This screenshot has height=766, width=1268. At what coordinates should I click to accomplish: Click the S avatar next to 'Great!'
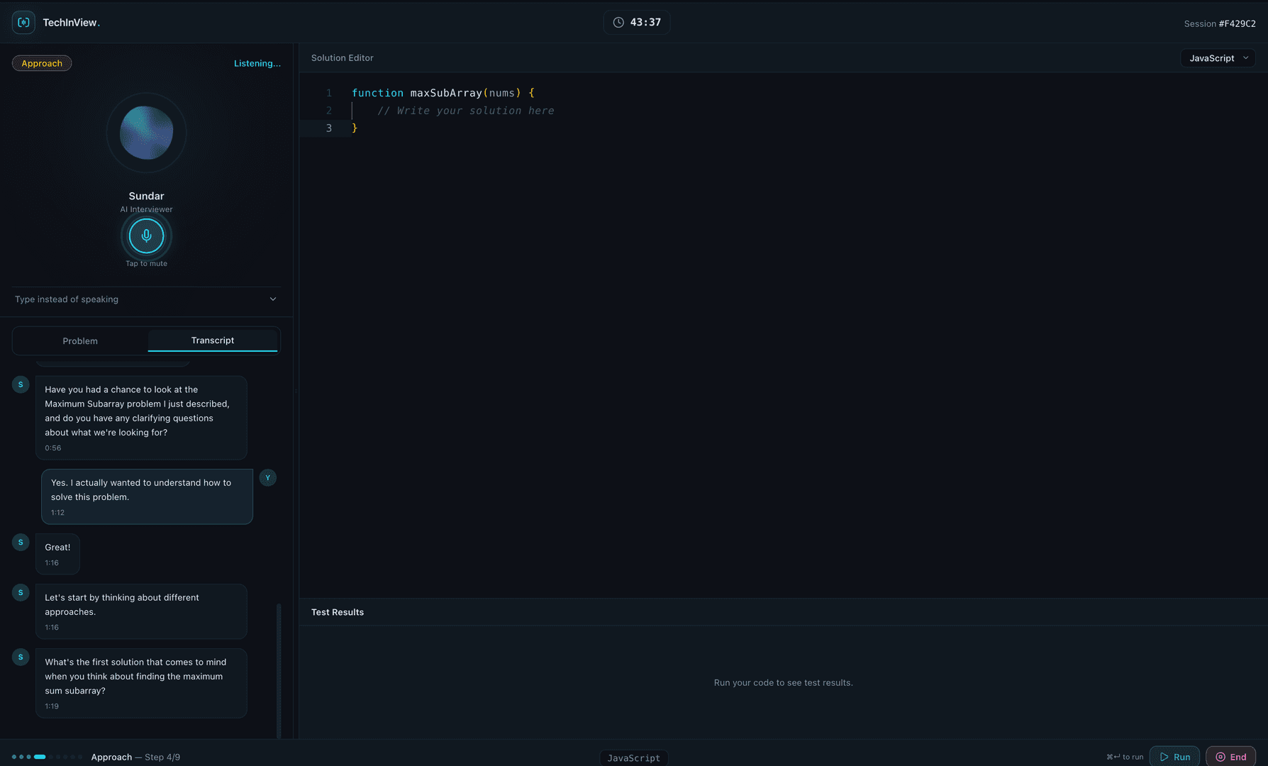point(21,542)
